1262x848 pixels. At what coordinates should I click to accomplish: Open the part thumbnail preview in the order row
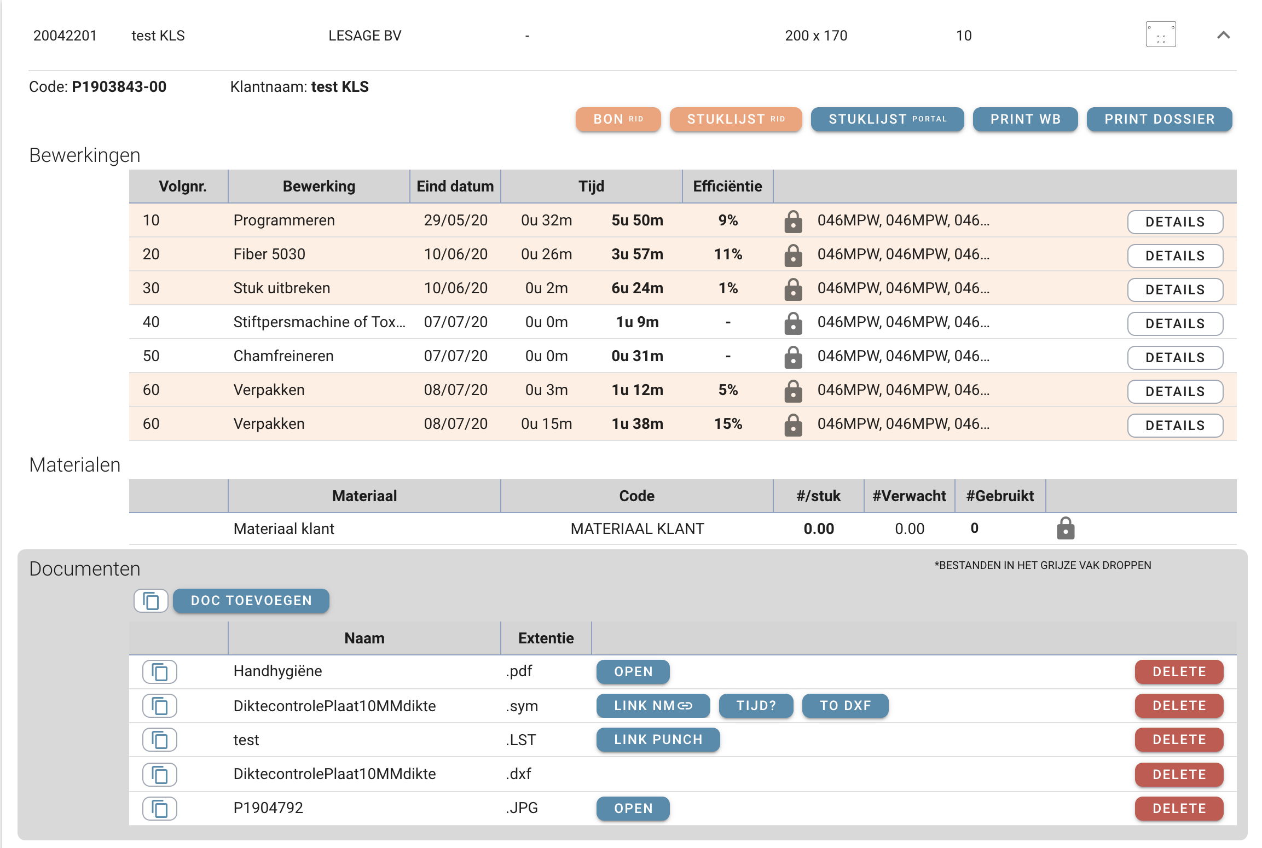[1161, 35]
